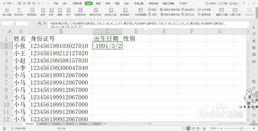The width and height of the screenshot is (258, 131).
Task: Open the Text (文本) functions dropdown
Action: (69, 12)
